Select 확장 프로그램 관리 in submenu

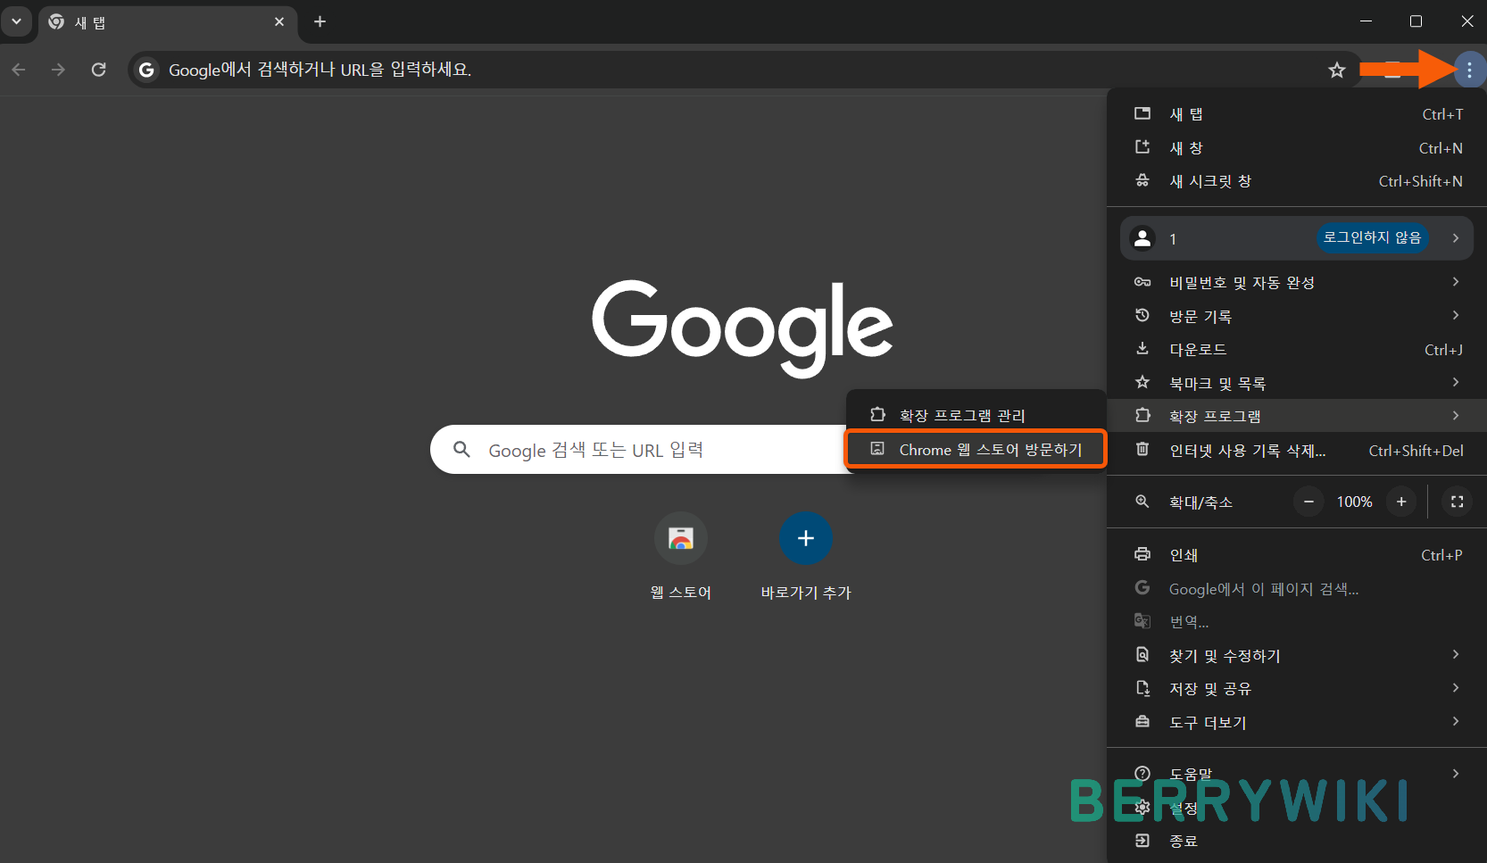point(976,415)
